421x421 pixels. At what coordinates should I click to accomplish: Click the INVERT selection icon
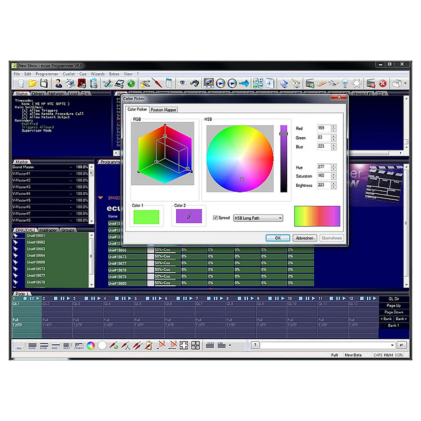point(79,346)
